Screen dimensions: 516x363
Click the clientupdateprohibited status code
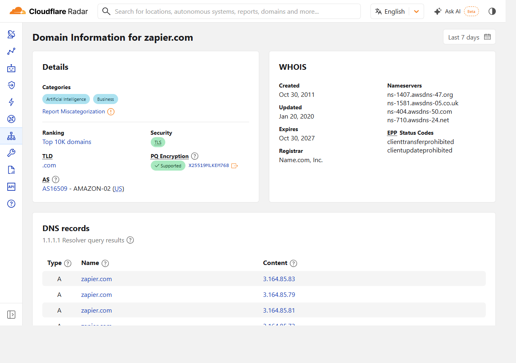(x=420, y=150)
